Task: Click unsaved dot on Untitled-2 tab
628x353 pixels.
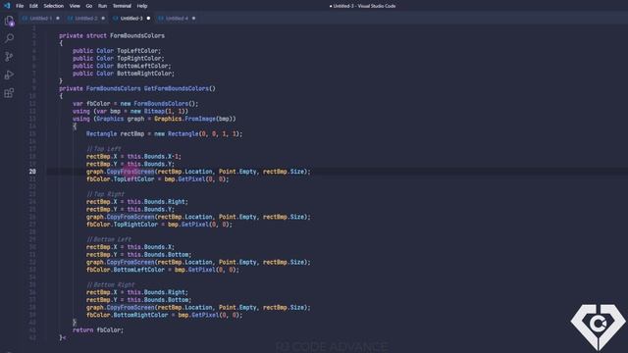Action: point(103,19)
